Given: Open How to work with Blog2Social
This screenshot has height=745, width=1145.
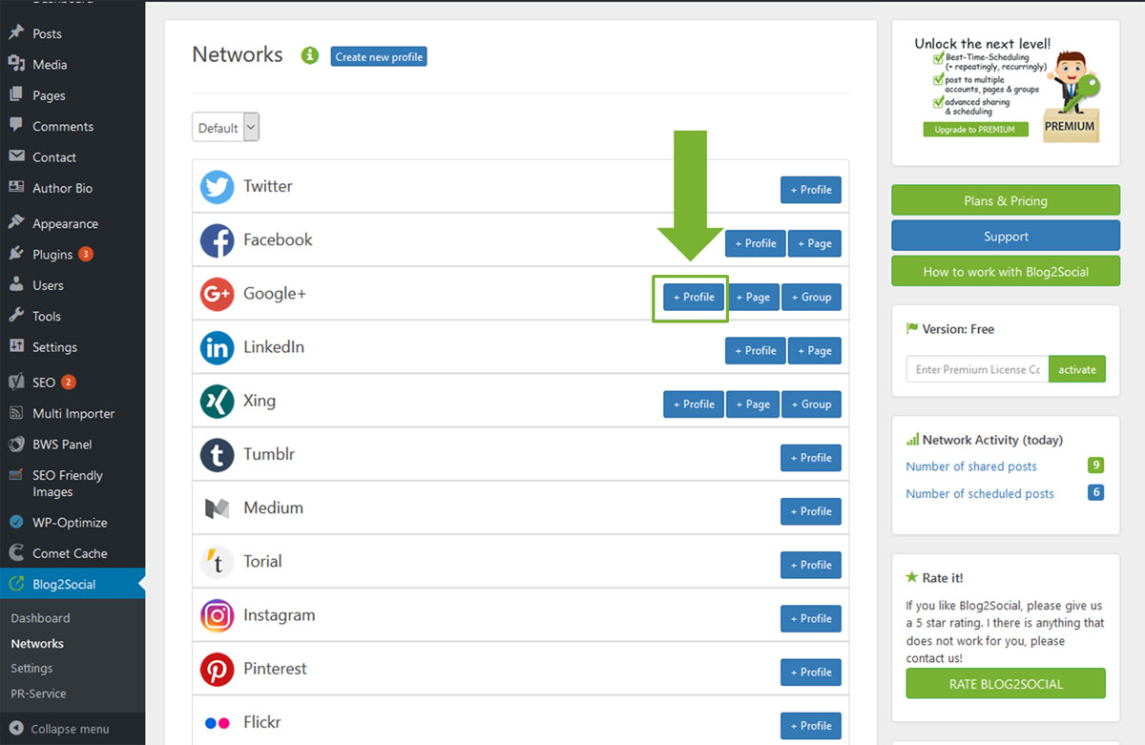Looking at the screenshot, I should pos(1006,272).
